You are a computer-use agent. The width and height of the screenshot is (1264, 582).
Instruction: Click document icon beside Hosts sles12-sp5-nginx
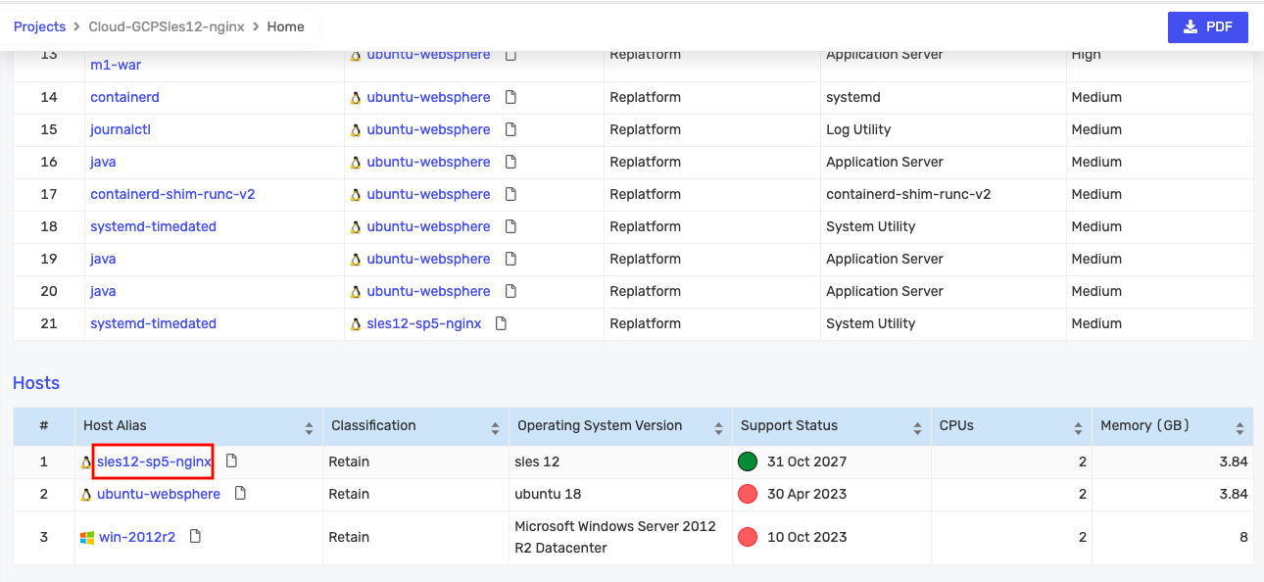(x=231, y=461)
